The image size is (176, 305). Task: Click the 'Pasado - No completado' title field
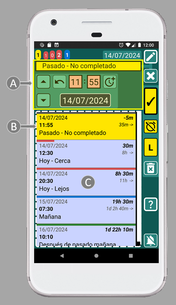click(88, 66)
